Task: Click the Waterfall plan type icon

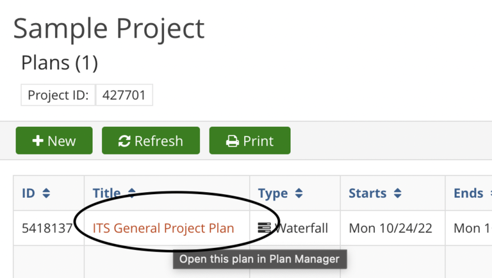Action: pos(264,228)
